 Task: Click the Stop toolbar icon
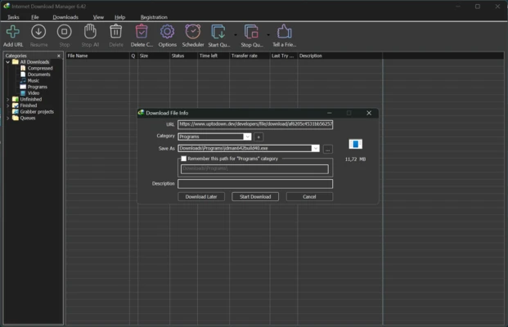tap(64, 32)
